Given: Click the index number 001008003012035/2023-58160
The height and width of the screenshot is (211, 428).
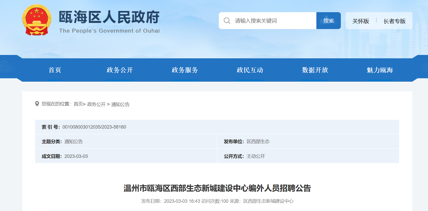Looking at the screenshot, I should pos(94,127).
